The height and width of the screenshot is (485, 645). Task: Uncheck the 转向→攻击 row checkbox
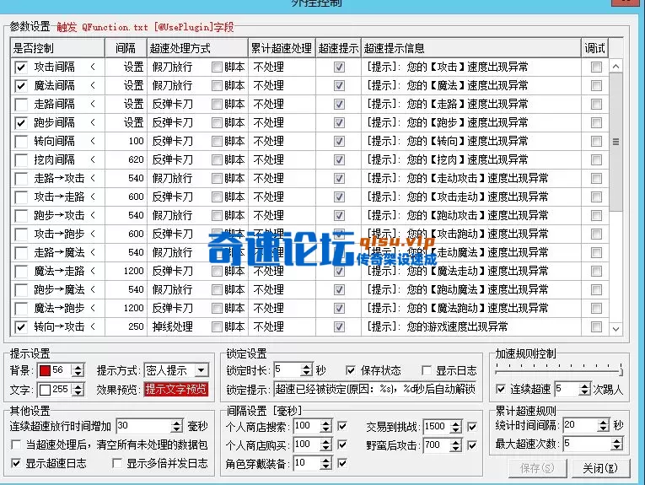(x=21, y=326)
